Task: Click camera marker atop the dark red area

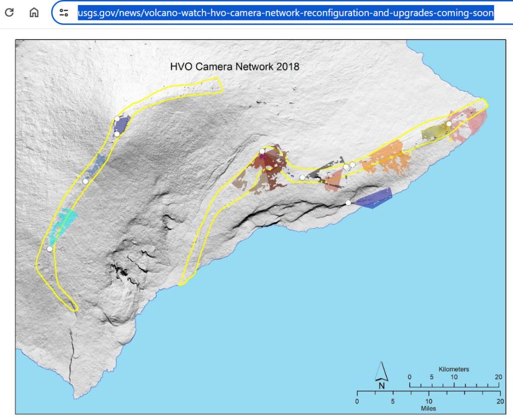Action: [x=262, y=151]
